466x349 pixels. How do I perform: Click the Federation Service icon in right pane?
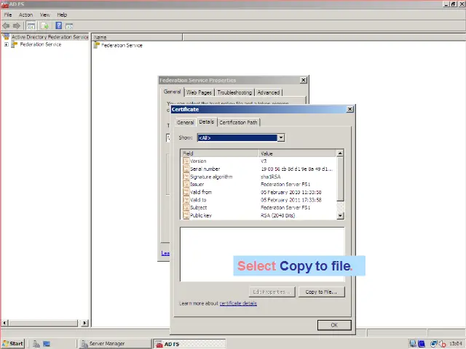point(97,45)
